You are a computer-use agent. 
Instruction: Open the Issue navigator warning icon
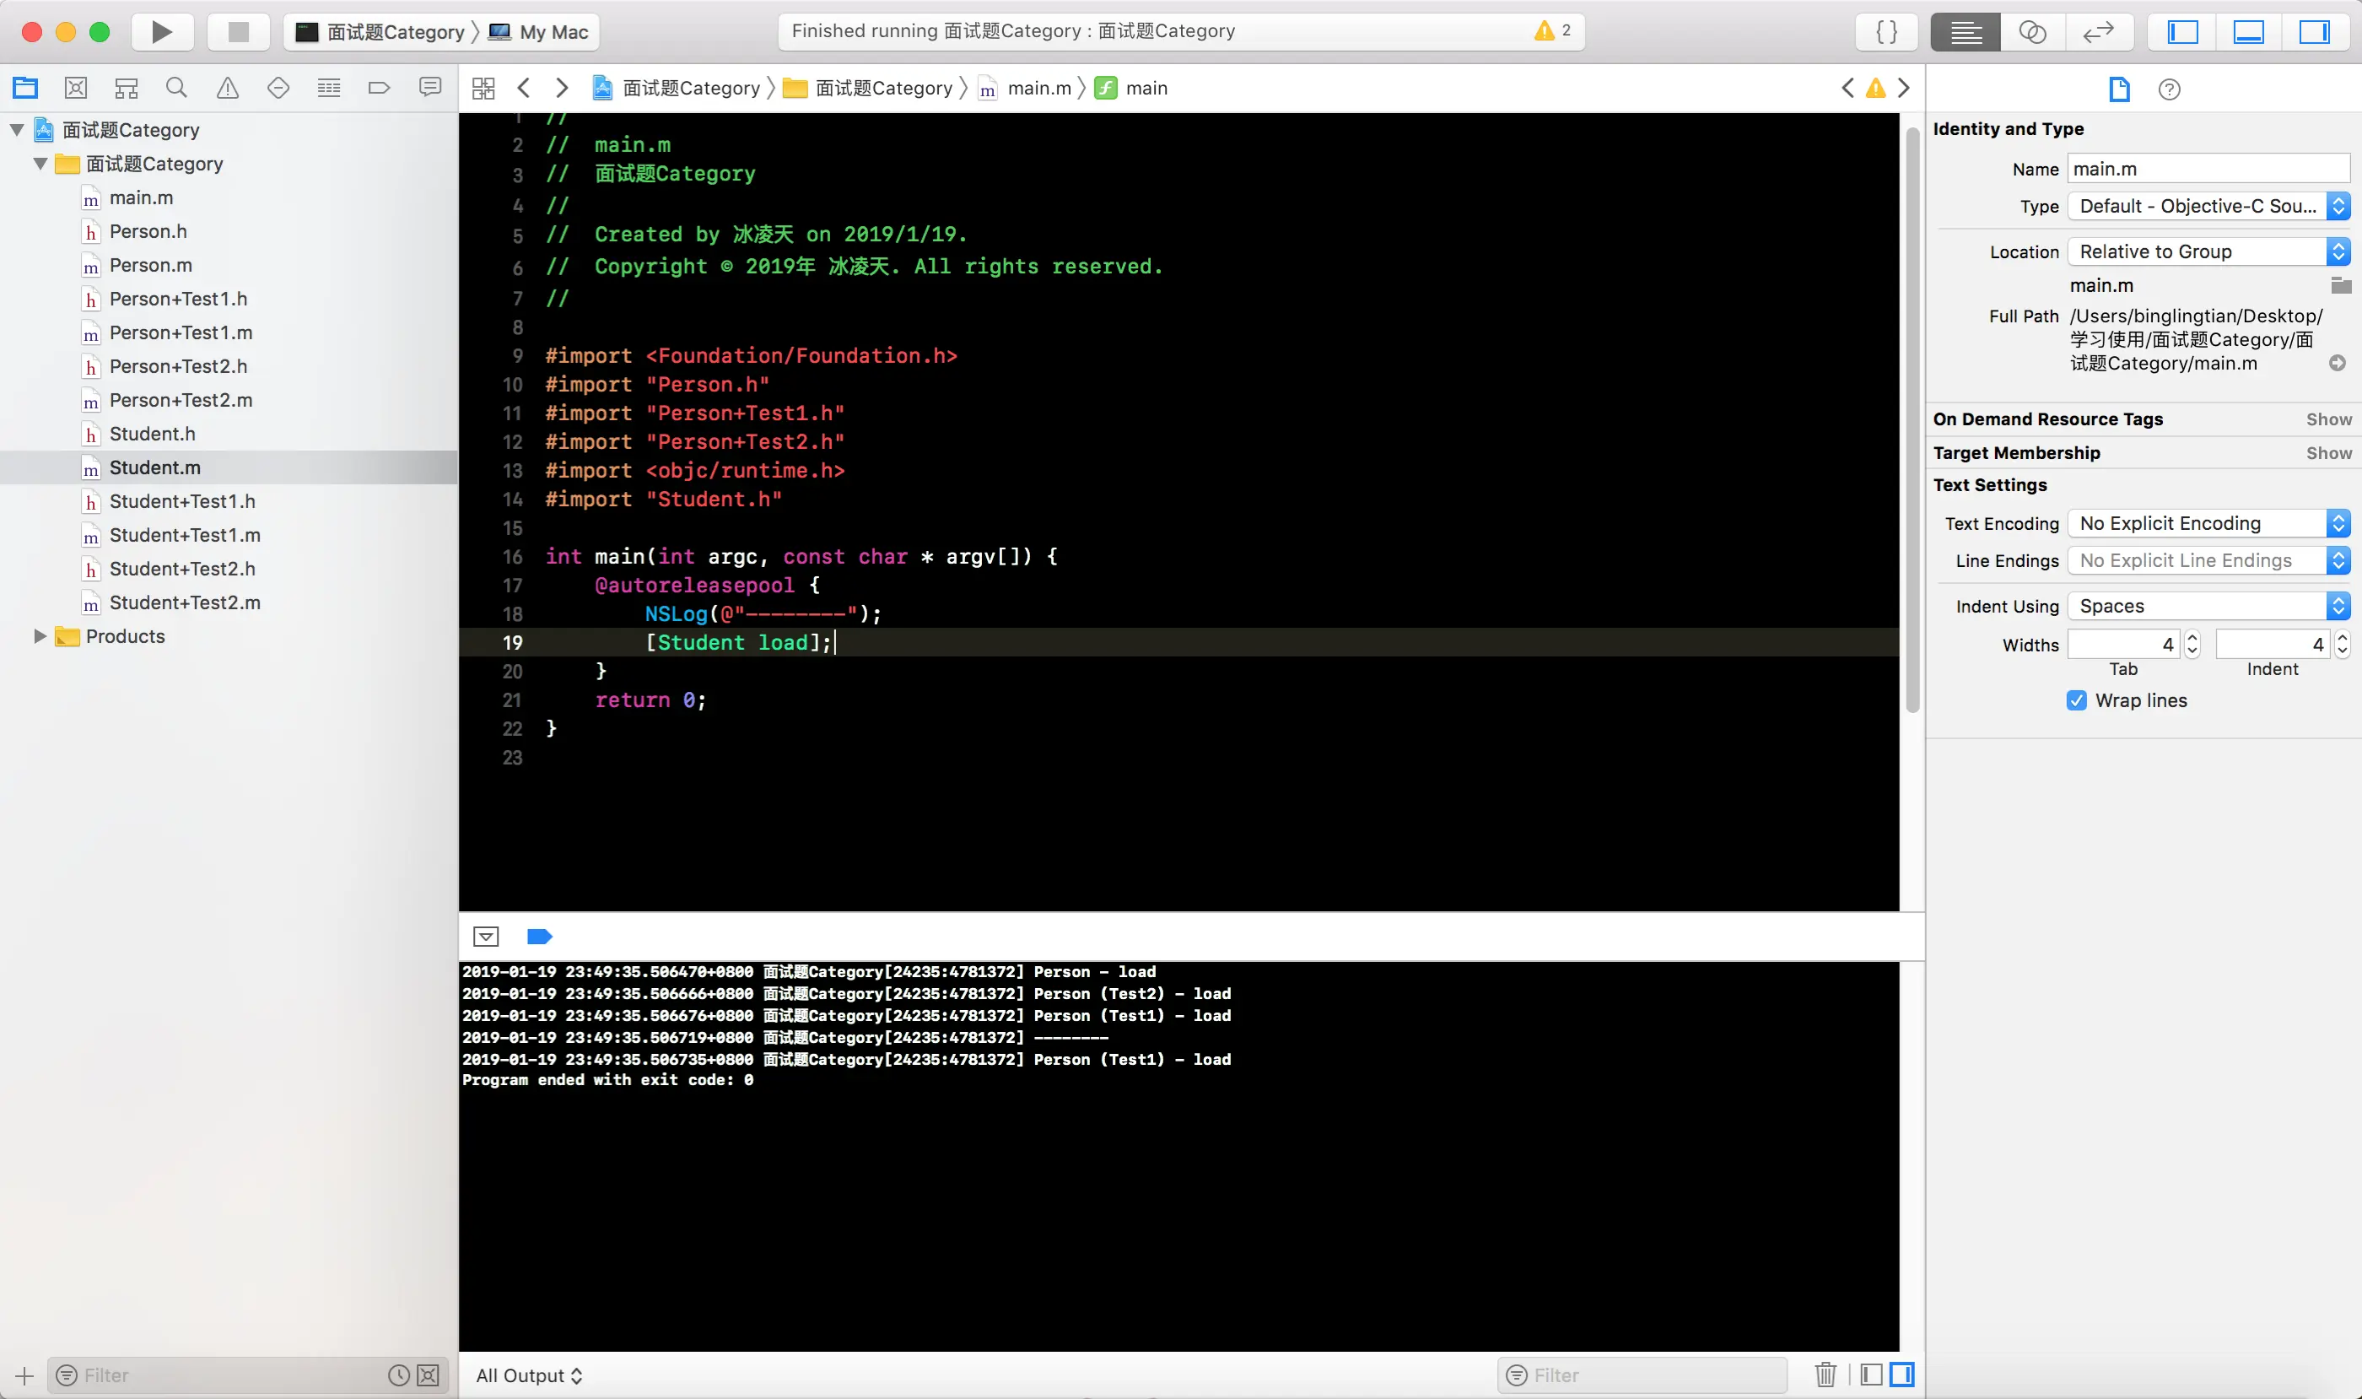pos(227,89)
